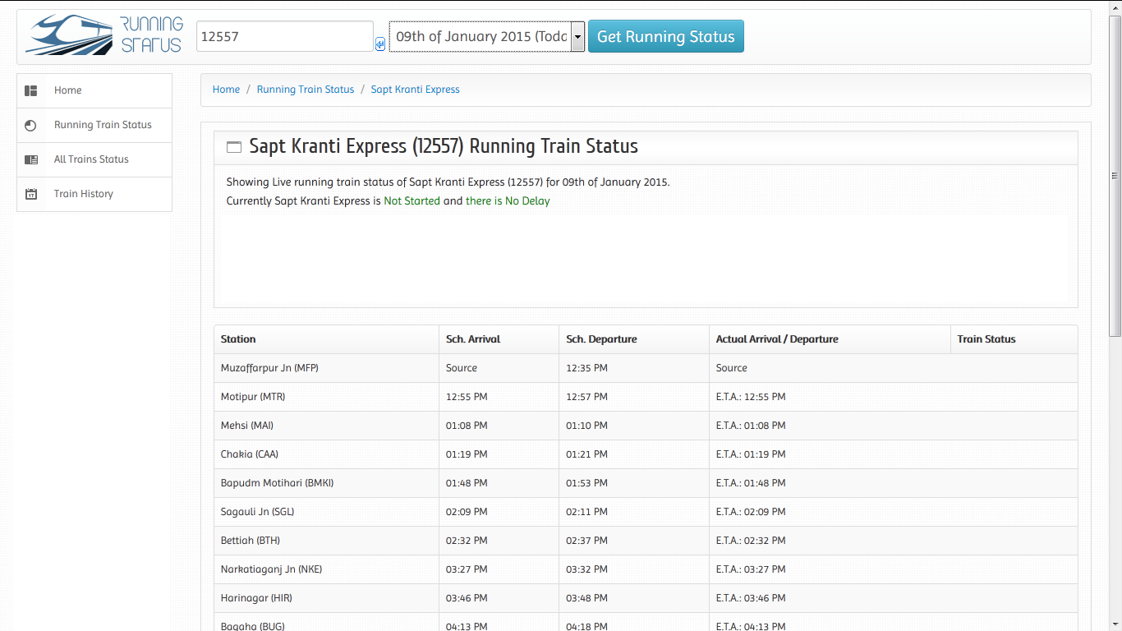Select the Sagauli Jn (SGL) station cell

[x=326, y=512]
